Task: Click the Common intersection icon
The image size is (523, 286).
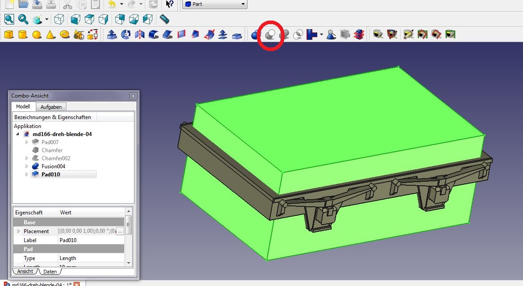Action: click(x=298, y=34)
